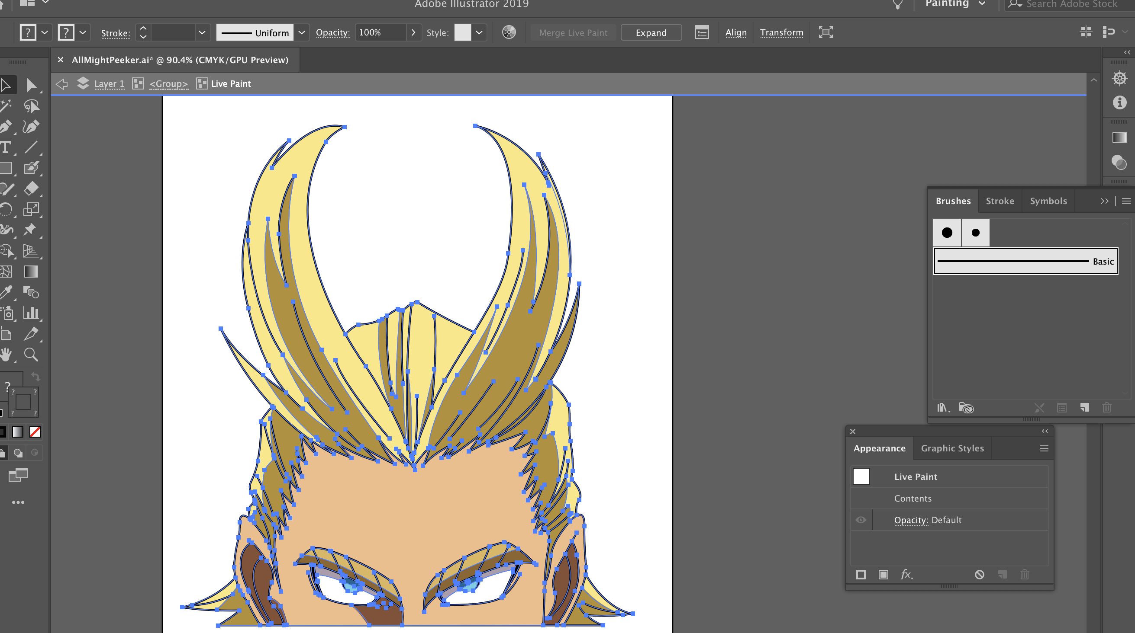This screenshot has width=1135, height=633.
Task: Switch to the Symbols tab
Action: (x=1048, y=201)
